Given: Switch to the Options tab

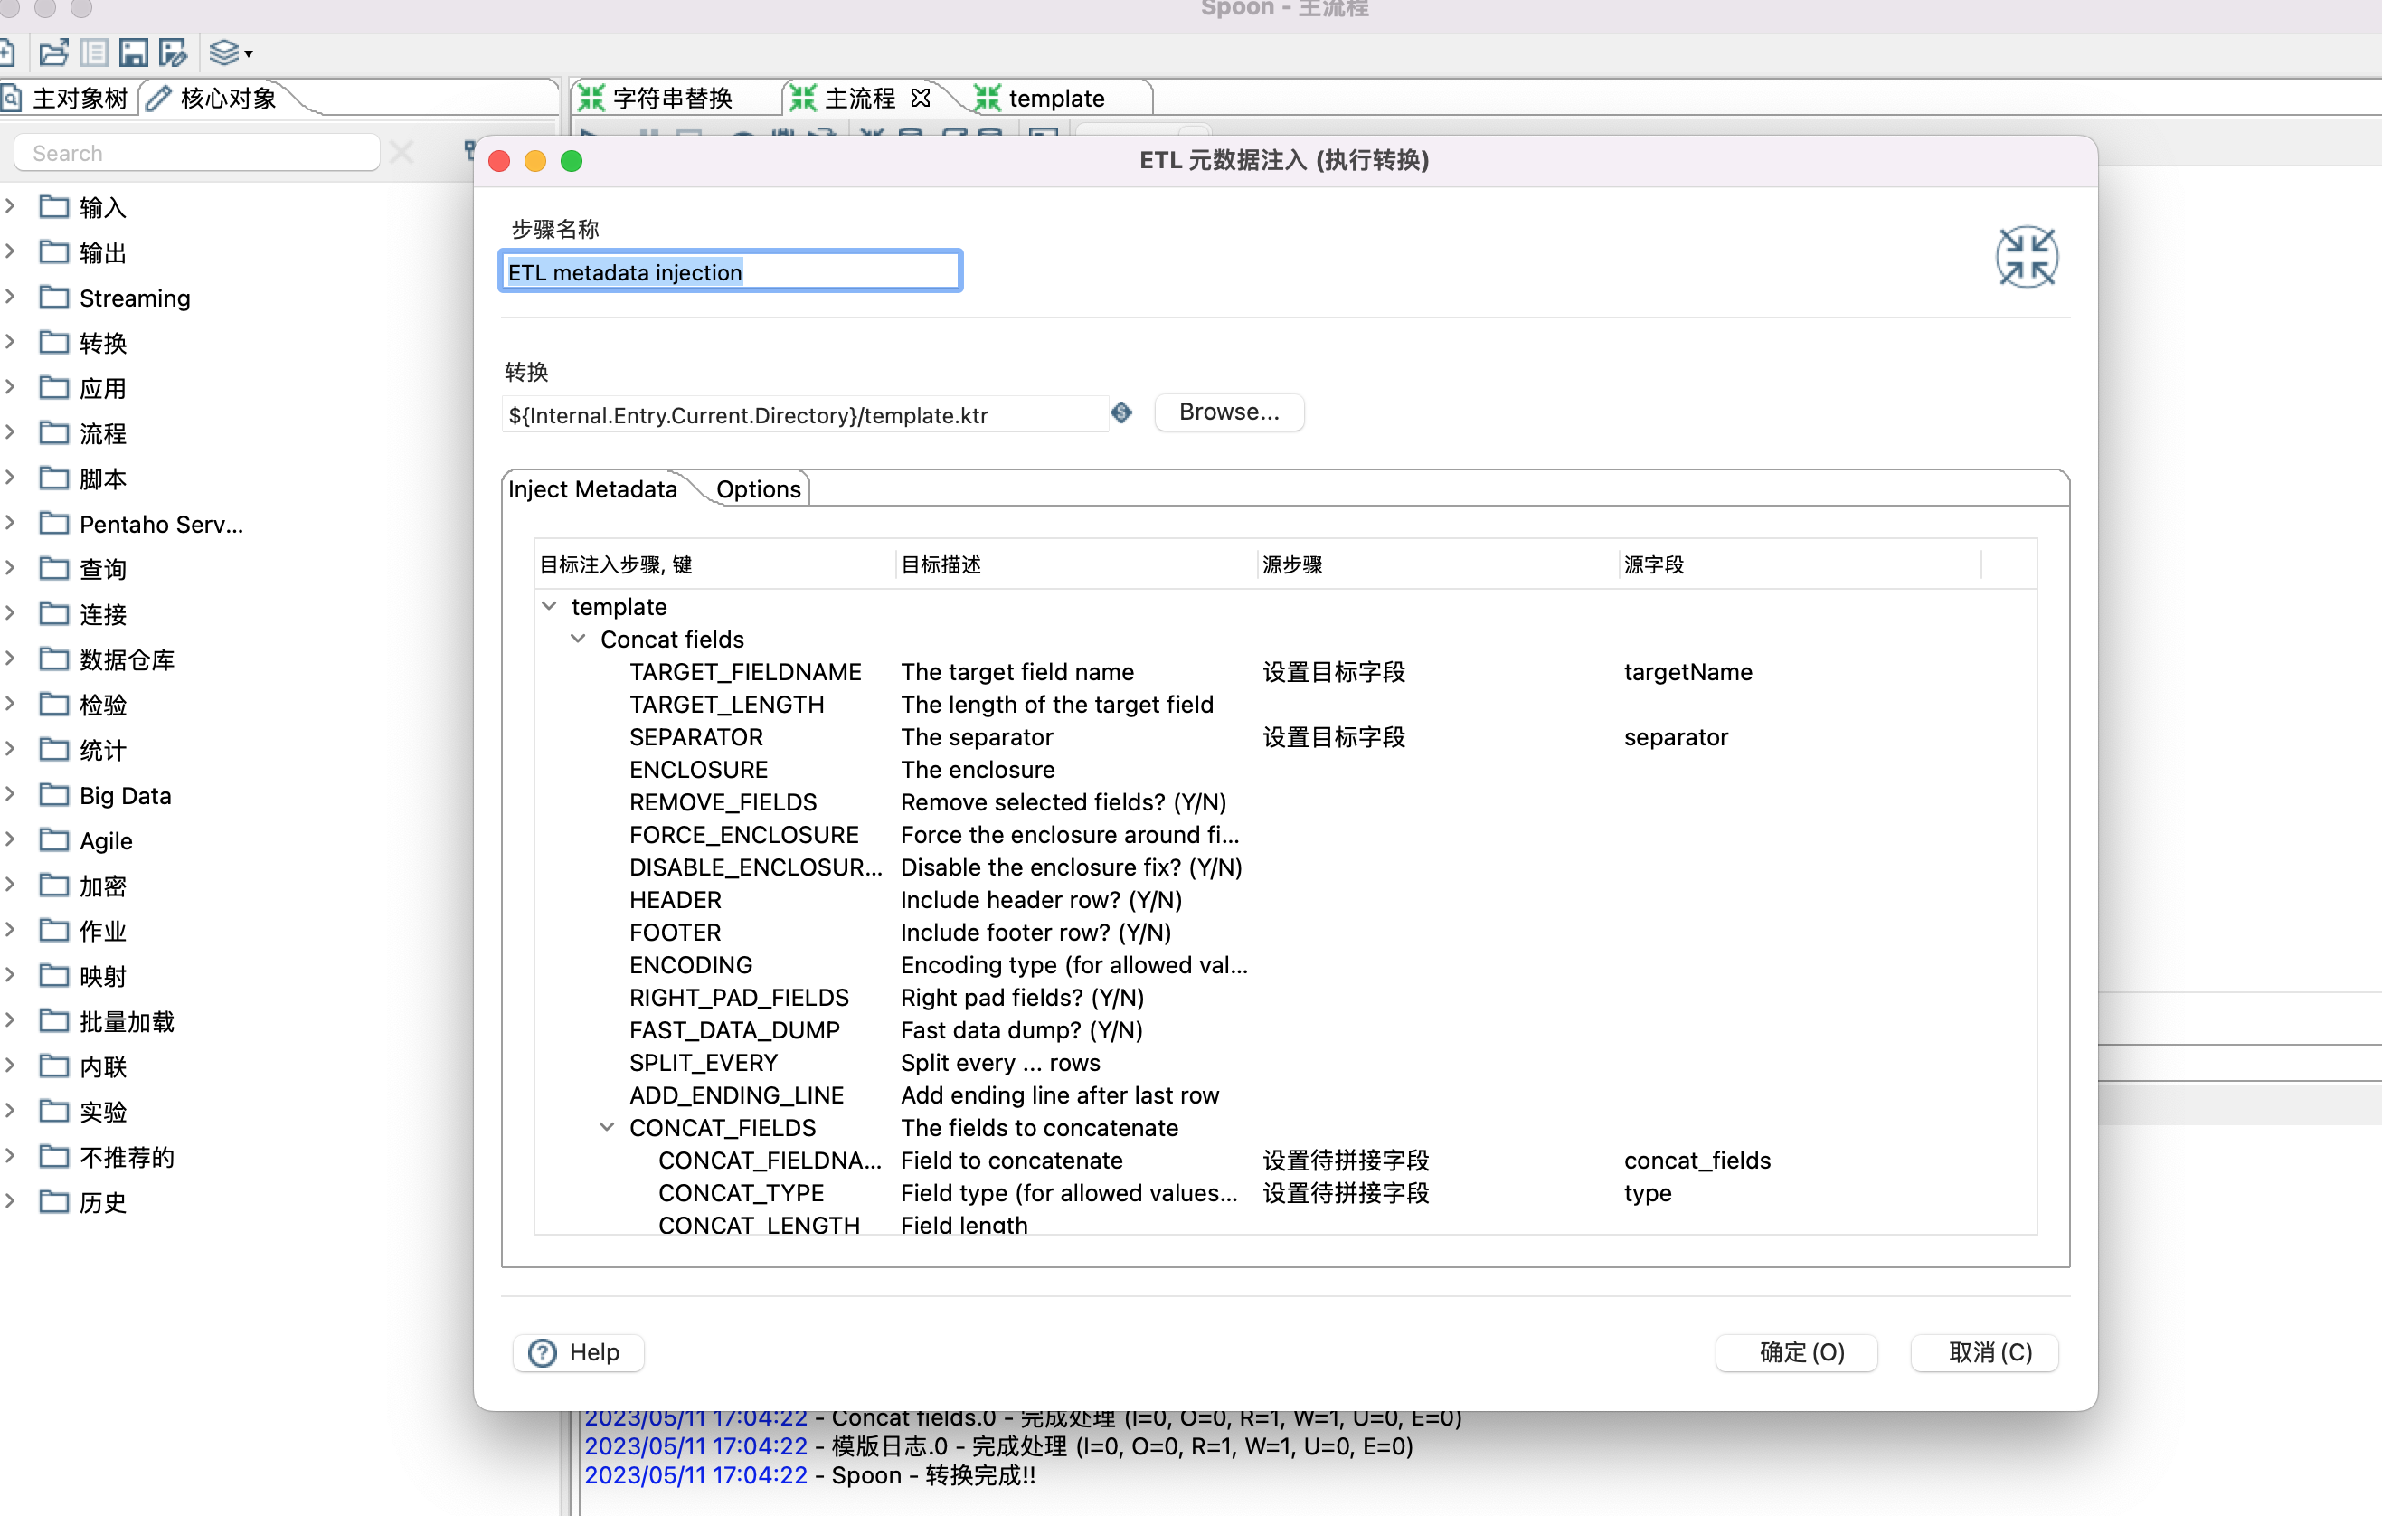Looking at the screenshot, I should click(x=758, y=488).
